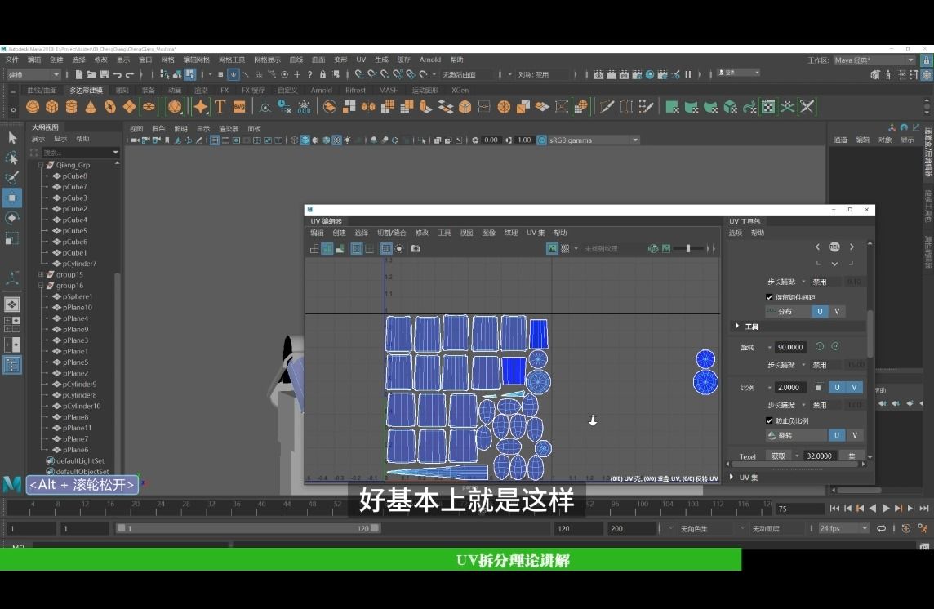Toggle the V button next to 分布
Screen dimensions: 934x609
[x=837, y=311]
